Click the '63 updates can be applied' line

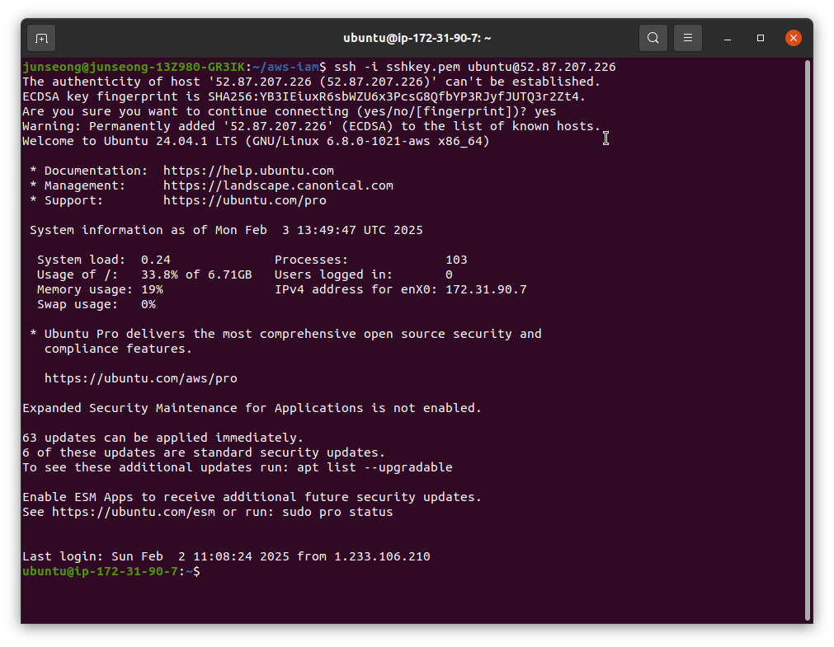pos(163,438)
